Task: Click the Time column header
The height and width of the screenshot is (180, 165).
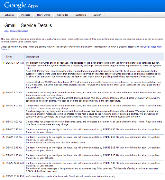Action: (9, 57)
